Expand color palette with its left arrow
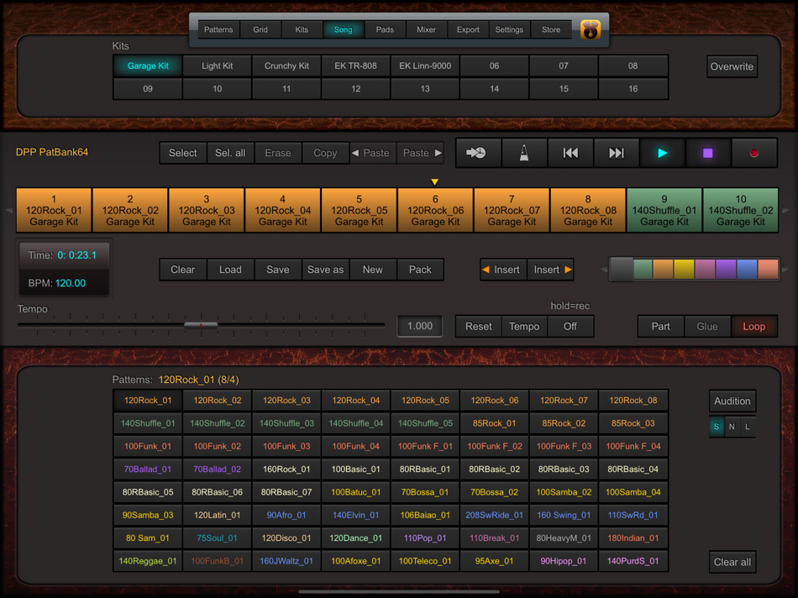 point(604,270)
